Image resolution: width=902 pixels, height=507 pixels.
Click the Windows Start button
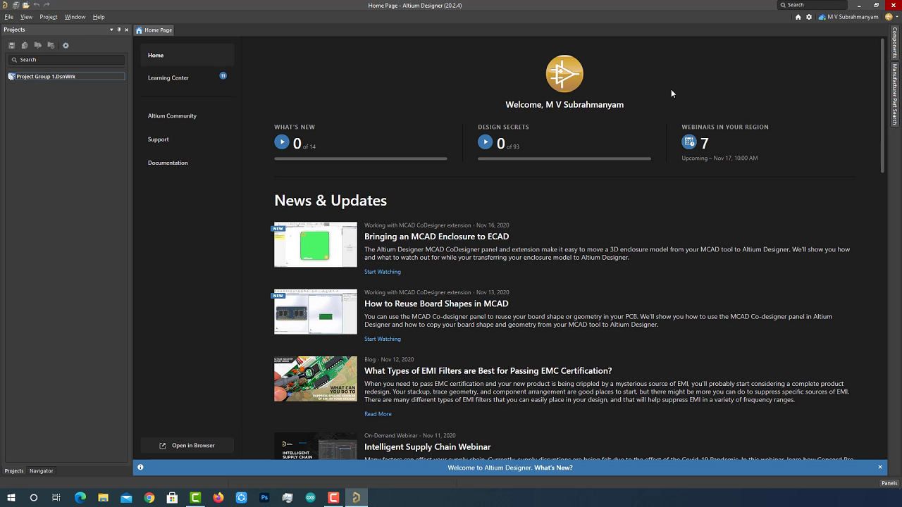(11, 498)
